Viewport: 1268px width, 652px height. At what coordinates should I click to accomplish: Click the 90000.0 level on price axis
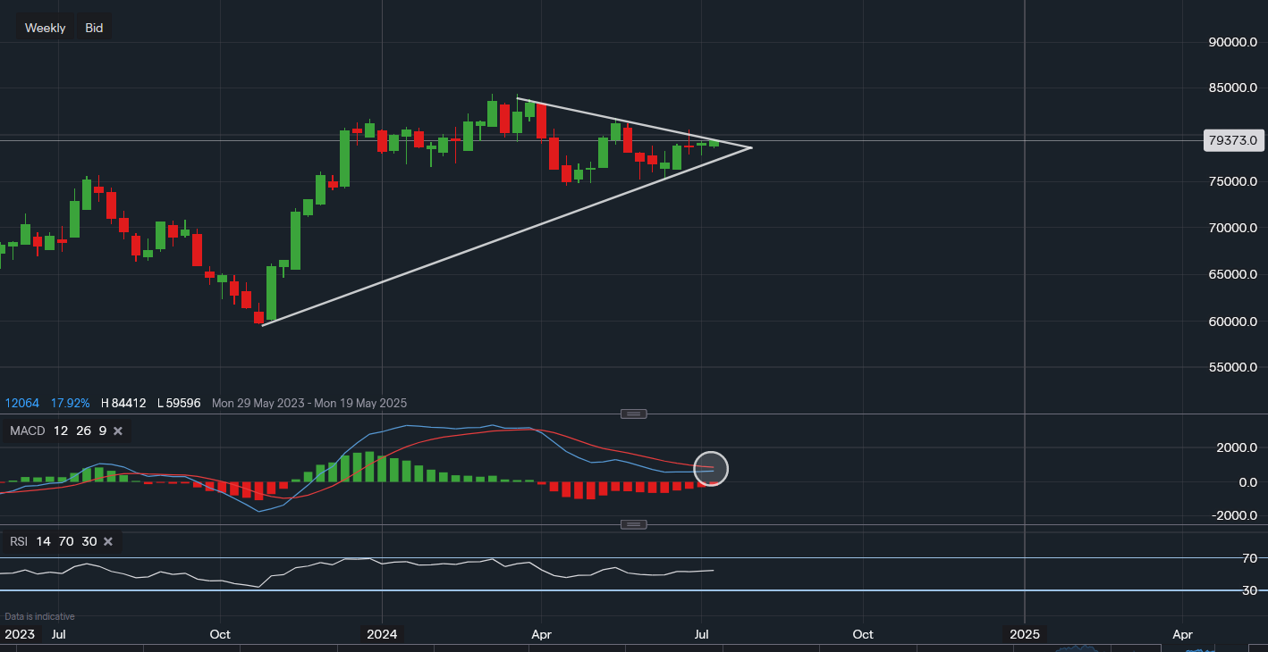click(x=1231, y=42)
